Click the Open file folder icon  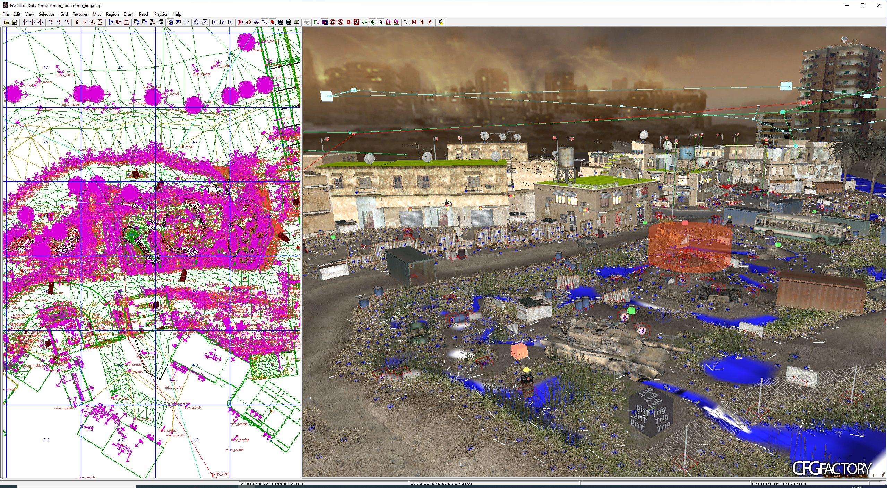click(x=7, y=22)
